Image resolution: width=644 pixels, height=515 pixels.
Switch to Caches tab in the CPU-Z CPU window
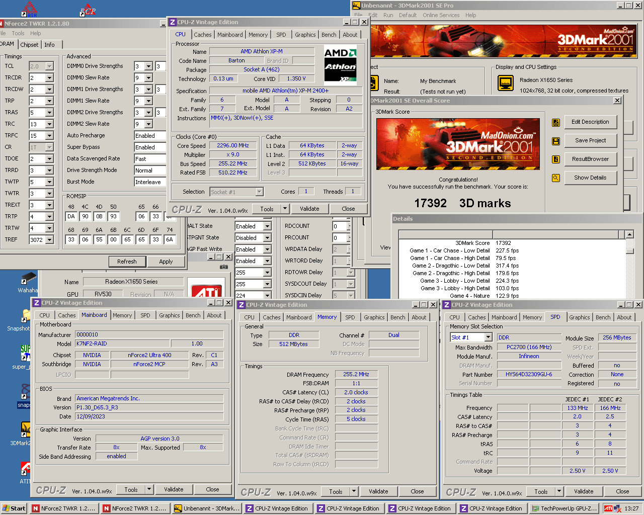tap(203, 35)
